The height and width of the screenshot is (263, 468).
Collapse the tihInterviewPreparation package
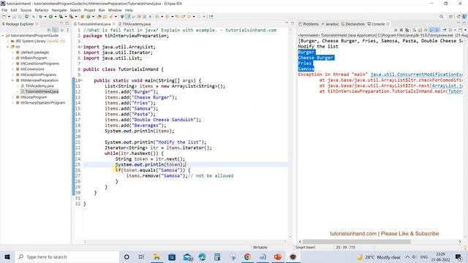13,80
